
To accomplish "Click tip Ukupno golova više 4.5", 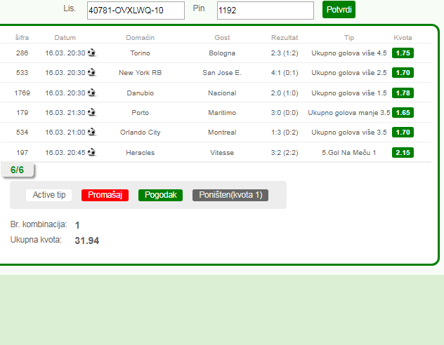I will click(x=349, y=53).
